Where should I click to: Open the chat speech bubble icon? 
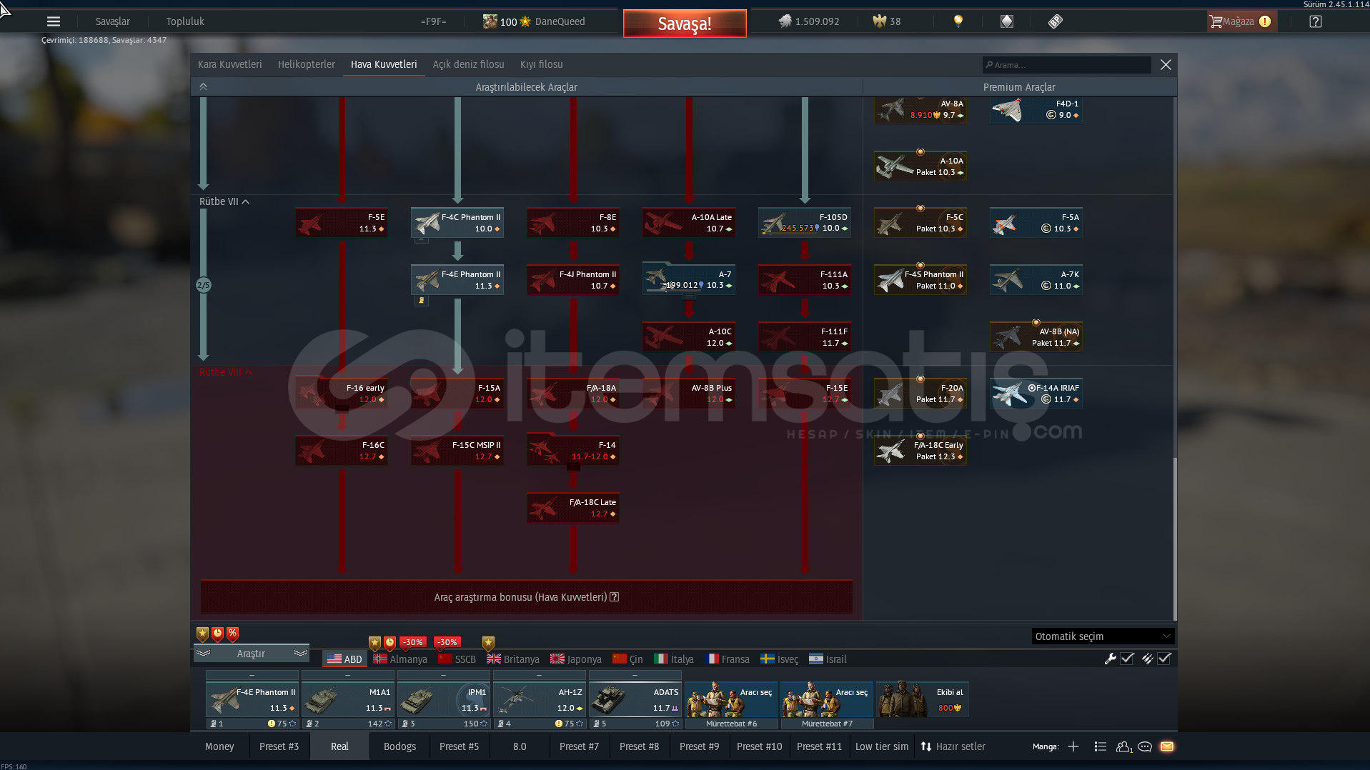(x=1145, y=746)
